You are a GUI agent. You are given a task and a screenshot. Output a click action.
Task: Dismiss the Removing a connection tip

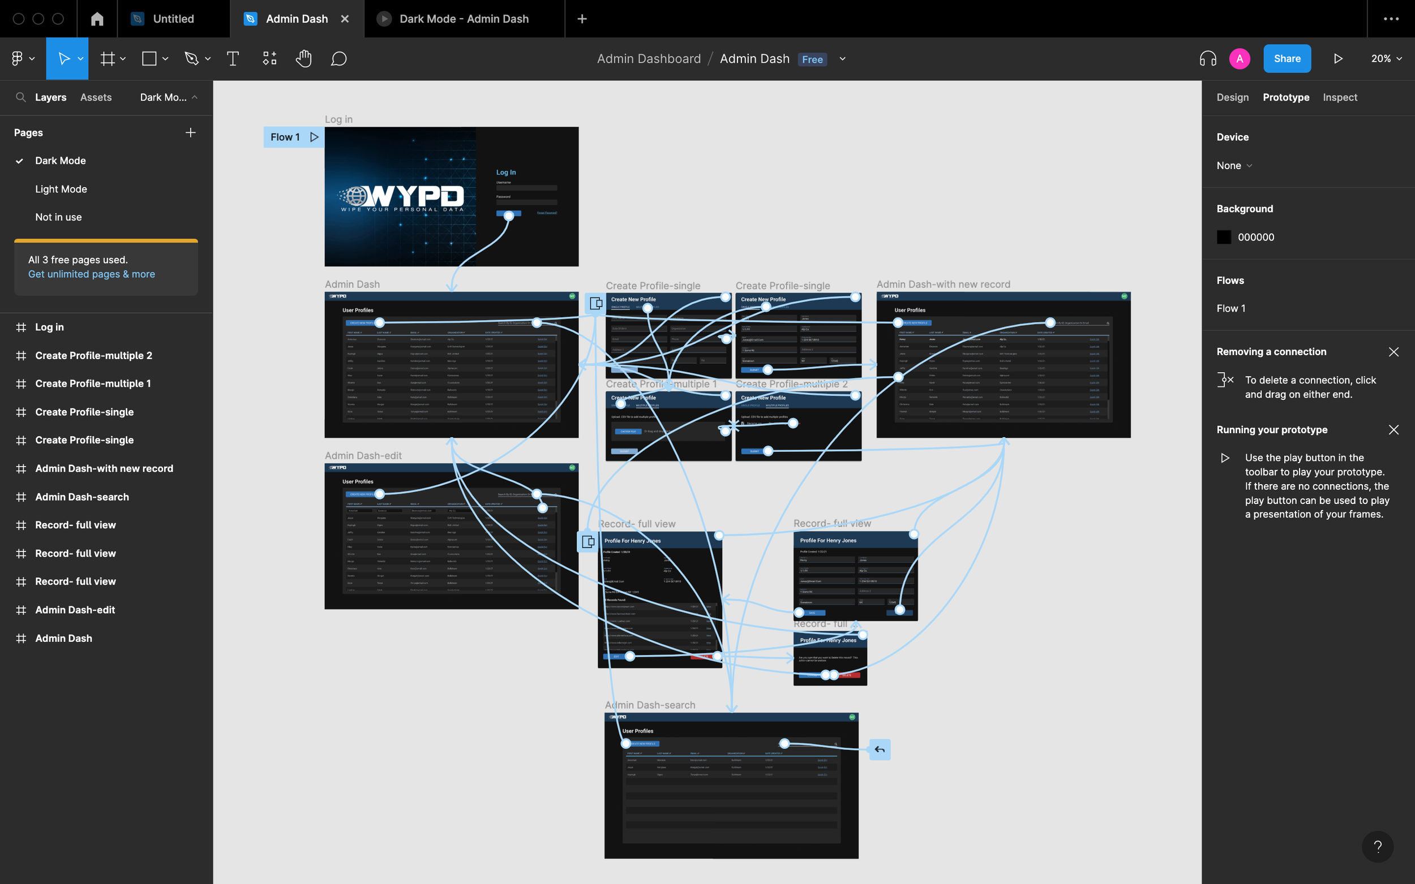[x=1393, y=352]
